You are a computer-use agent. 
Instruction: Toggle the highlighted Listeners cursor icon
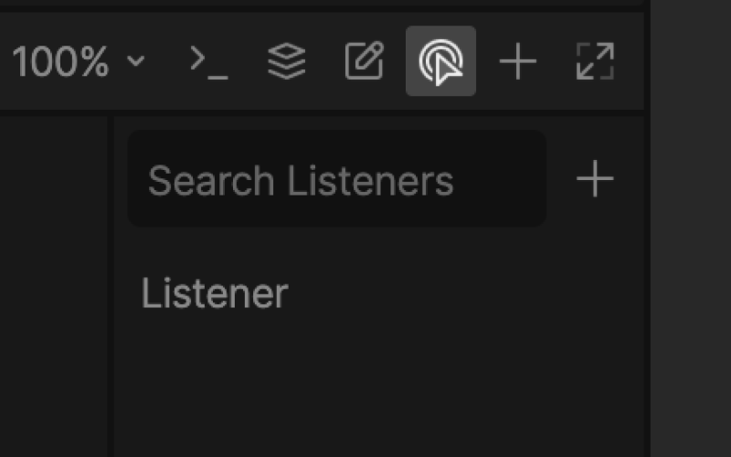coord(440,61)
